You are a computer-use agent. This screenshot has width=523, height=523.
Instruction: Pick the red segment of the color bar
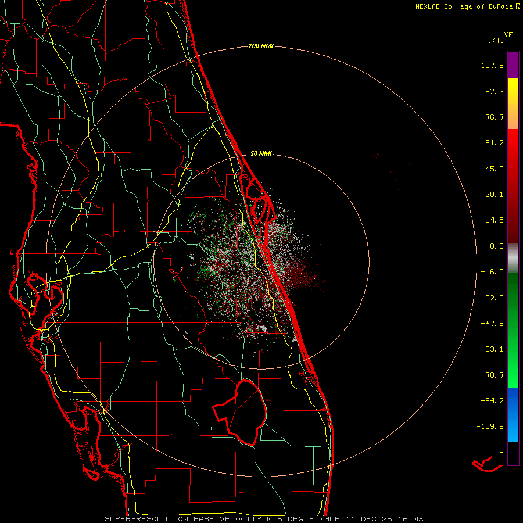pyautogui.click(x=513, y=186)
